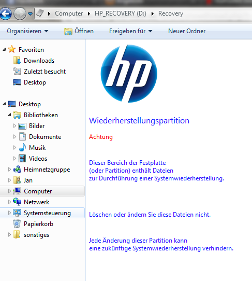This screenshot has height=281, width=252.
Task: Click the Zuletzt besucht icon
Action: point(17,72)
